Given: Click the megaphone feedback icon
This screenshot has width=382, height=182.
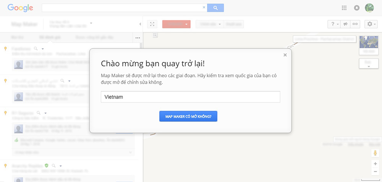Looking at the screenshot, I should tap(345, 24).
